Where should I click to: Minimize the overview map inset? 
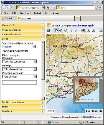101,79
